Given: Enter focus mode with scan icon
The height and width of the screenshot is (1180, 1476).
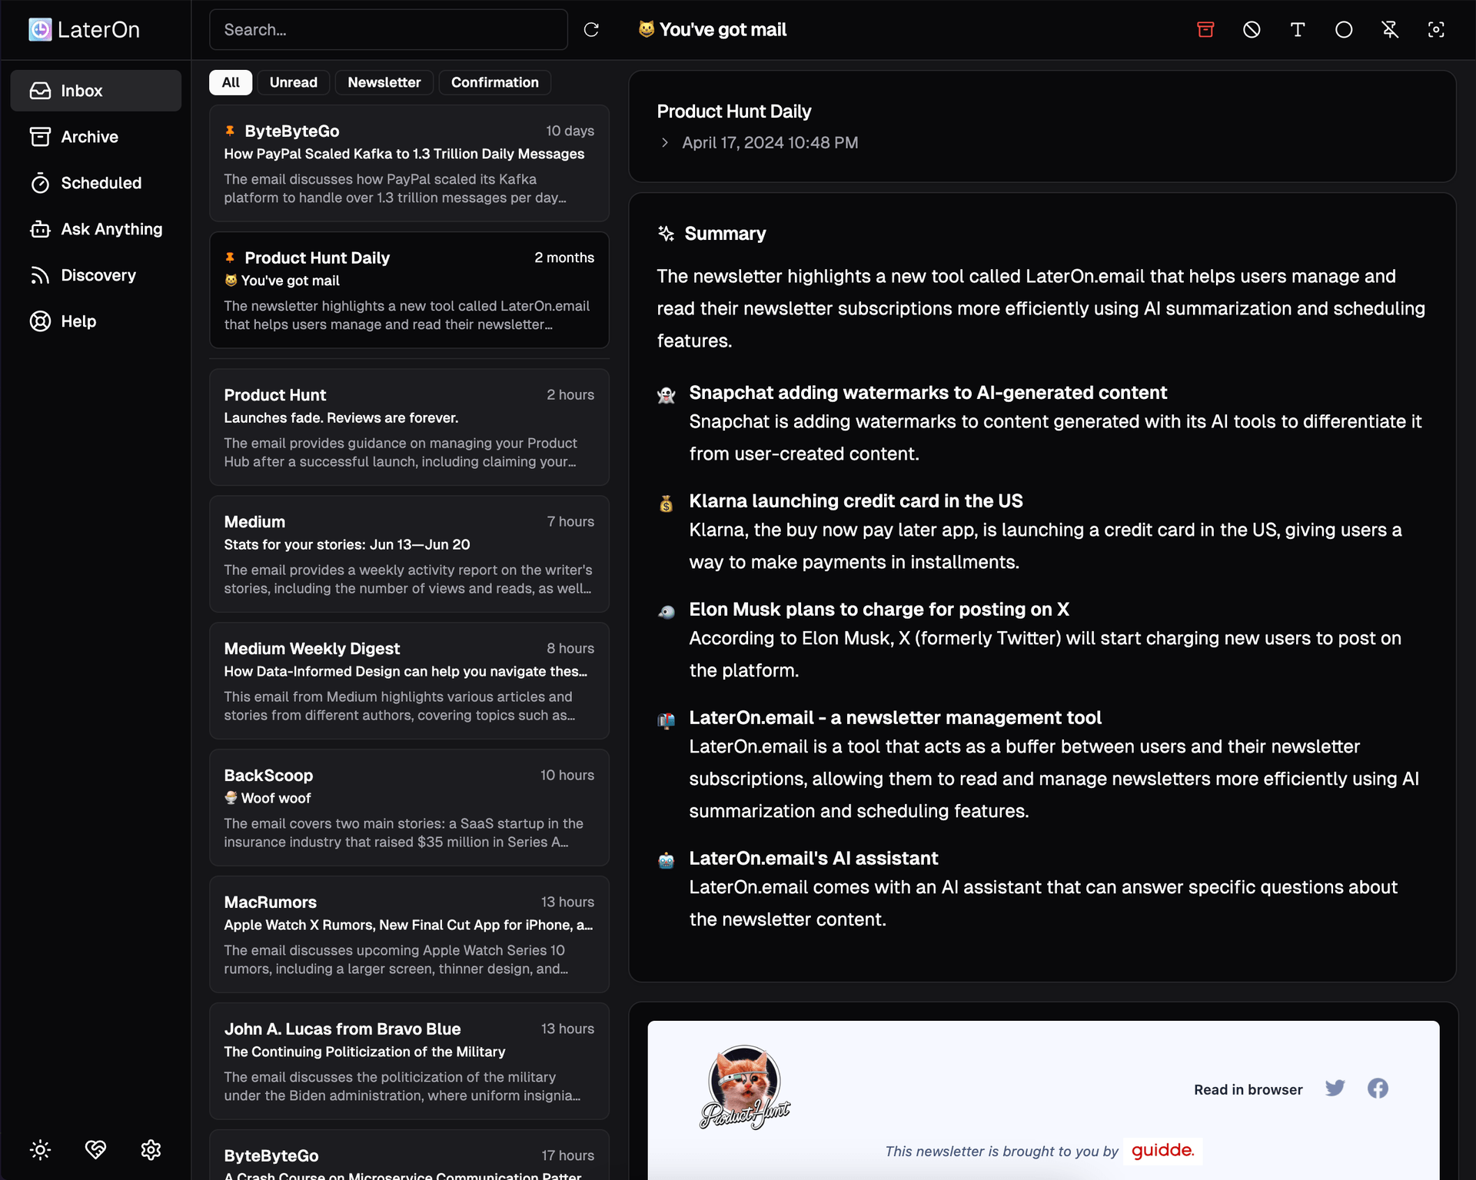Looking at the screenshot, I should 1436,30.
